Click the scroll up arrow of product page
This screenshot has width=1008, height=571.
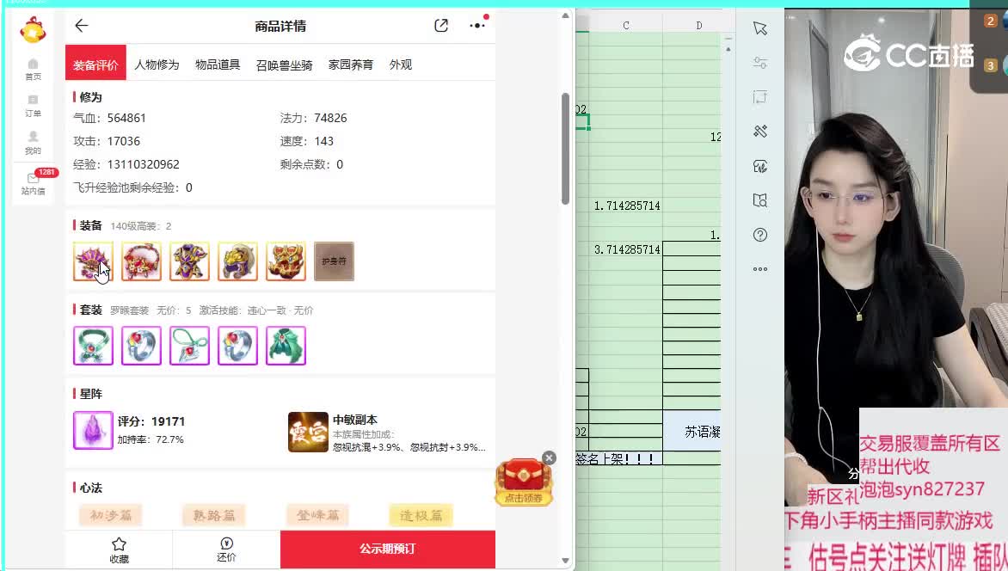566,15
